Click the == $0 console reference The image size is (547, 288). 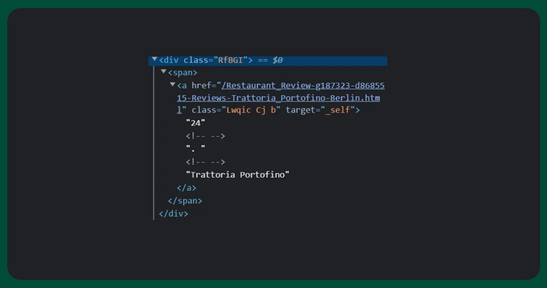(x=270, y=60)
